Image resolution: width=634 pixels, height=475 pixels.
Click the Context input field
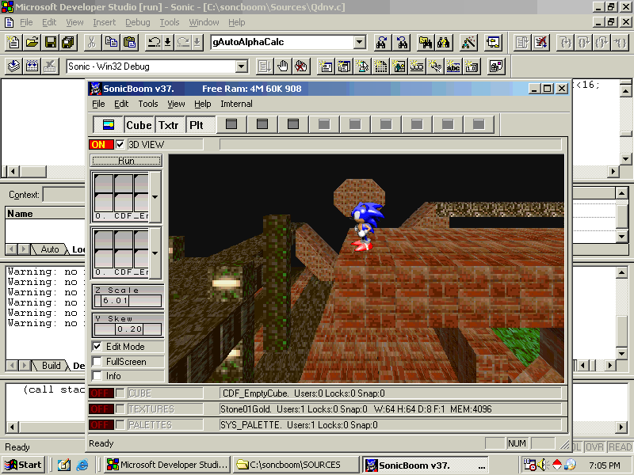pyautogui.click(x=64, y=195)
